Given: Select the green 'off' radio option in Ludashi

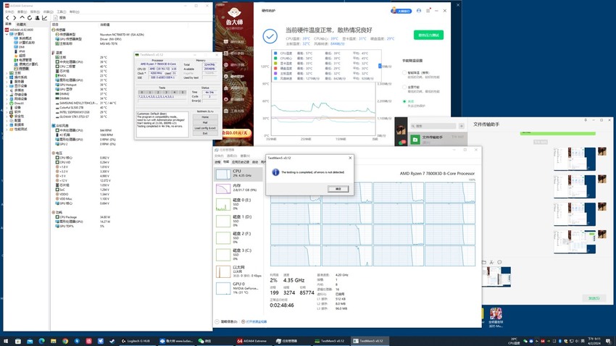Looking at the screenshot, I should tap(404, 101).
